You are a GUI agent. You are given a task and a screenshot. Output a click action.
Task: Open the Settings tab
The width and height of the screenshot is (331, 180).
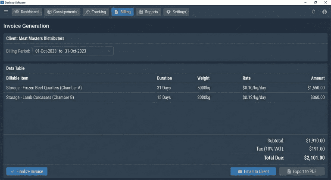pyautogui.click(x=176, y=12)
